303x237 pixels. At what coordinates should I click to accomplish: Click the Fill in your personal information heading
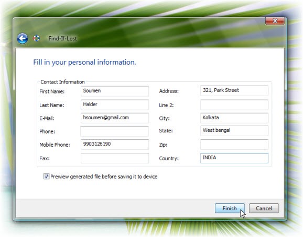[x=84, y=63]
